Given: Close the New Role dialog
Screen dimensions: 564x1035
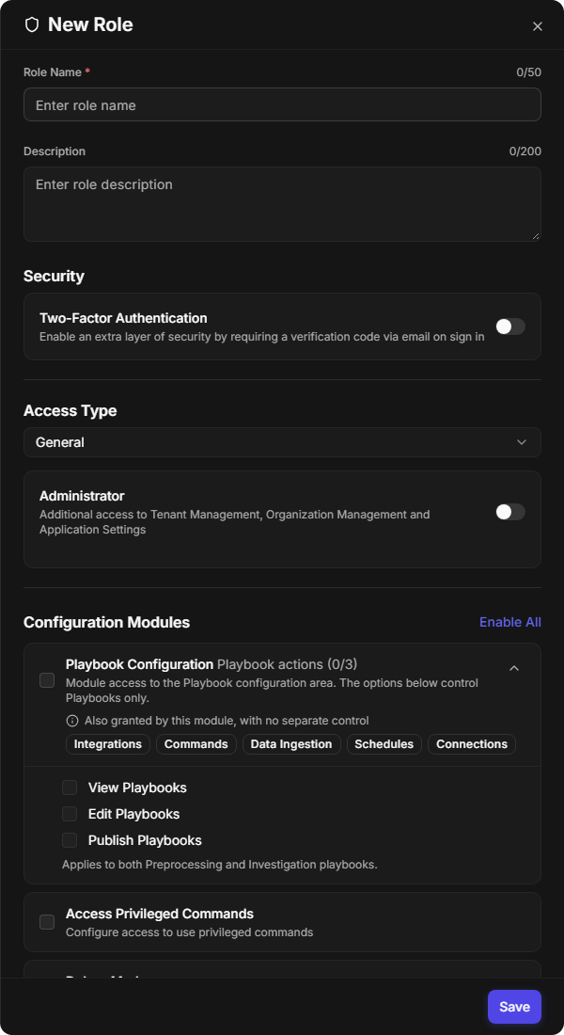Looking at the screenshot, I should 538,26.
